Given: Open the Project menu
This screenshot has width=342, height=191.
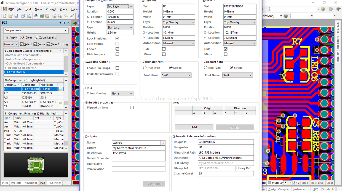Looking at the screenshot, I should coord(51,9).
